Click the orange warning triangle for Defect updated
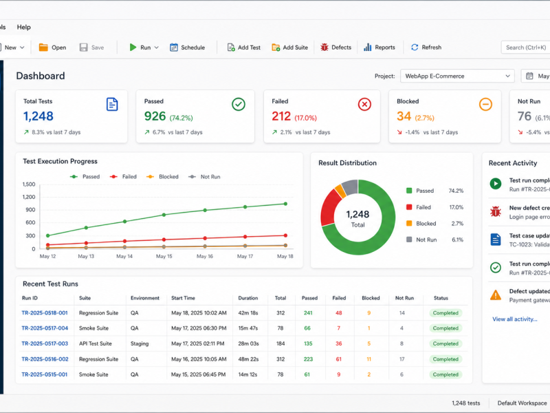 [495, 295]
